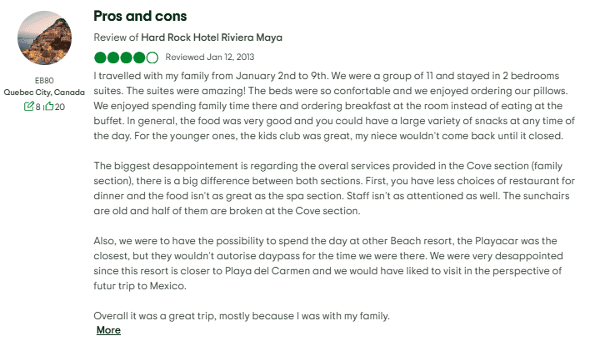595x341 pixels.
Task: Click the paragraph starting "I travelled with my family"
Action: [x=333, y=107]
